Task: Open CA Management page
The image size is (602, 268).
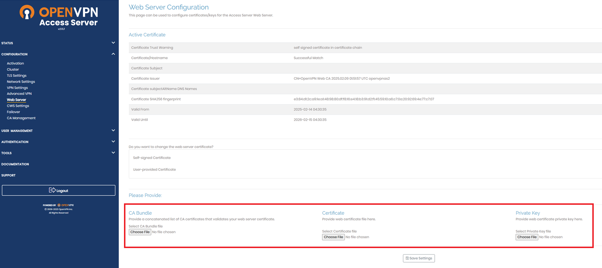Action: 21,118
